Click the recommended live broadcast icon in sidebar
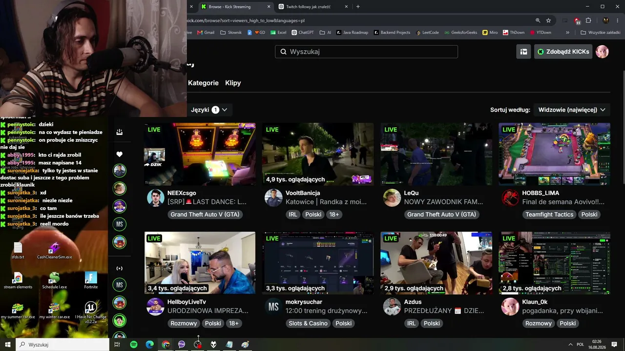 [x=119, y=268]
